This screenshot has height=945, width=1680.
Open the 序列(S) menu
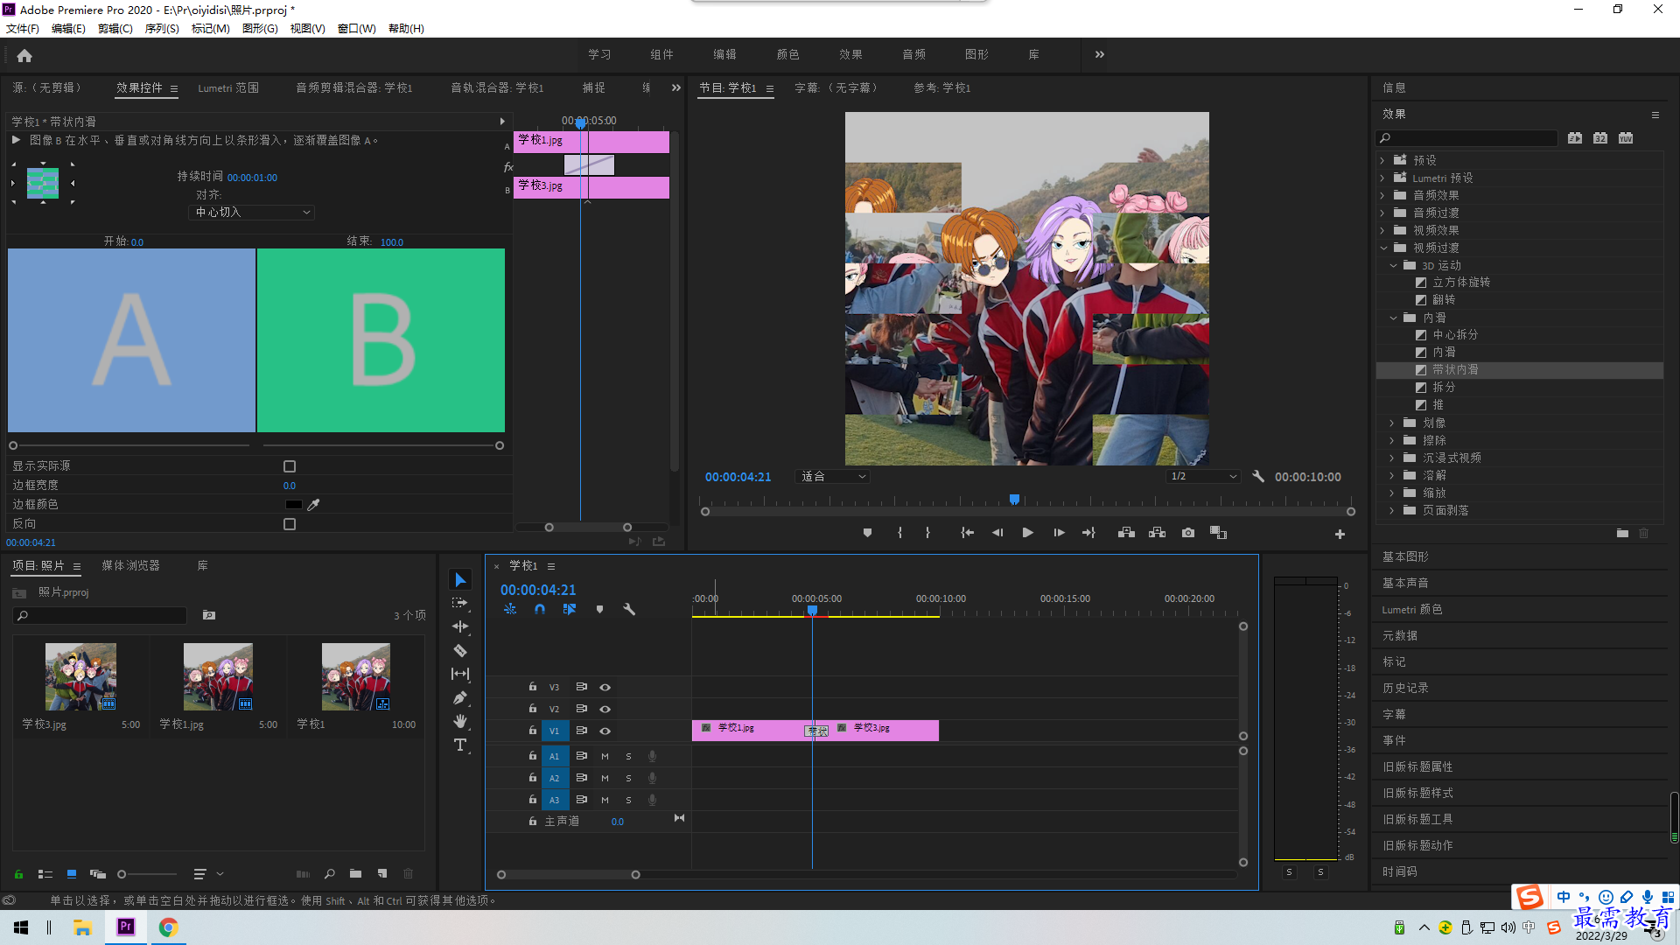[162, 29]
